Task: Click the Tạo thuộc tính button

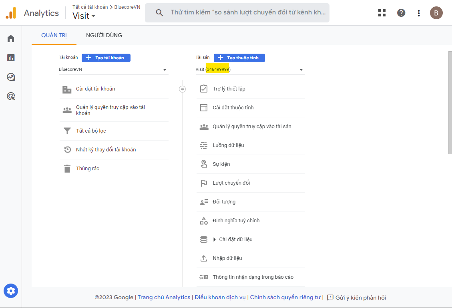Action: [239, 58]
